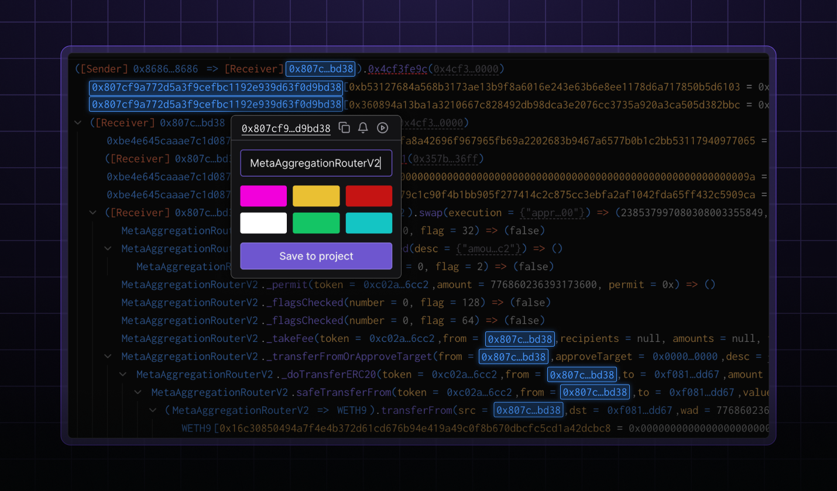Open the 0x807cf9…d9bd38 address link in popup
The width and height of the screenshot is (837, 491).
click(286, 129)
